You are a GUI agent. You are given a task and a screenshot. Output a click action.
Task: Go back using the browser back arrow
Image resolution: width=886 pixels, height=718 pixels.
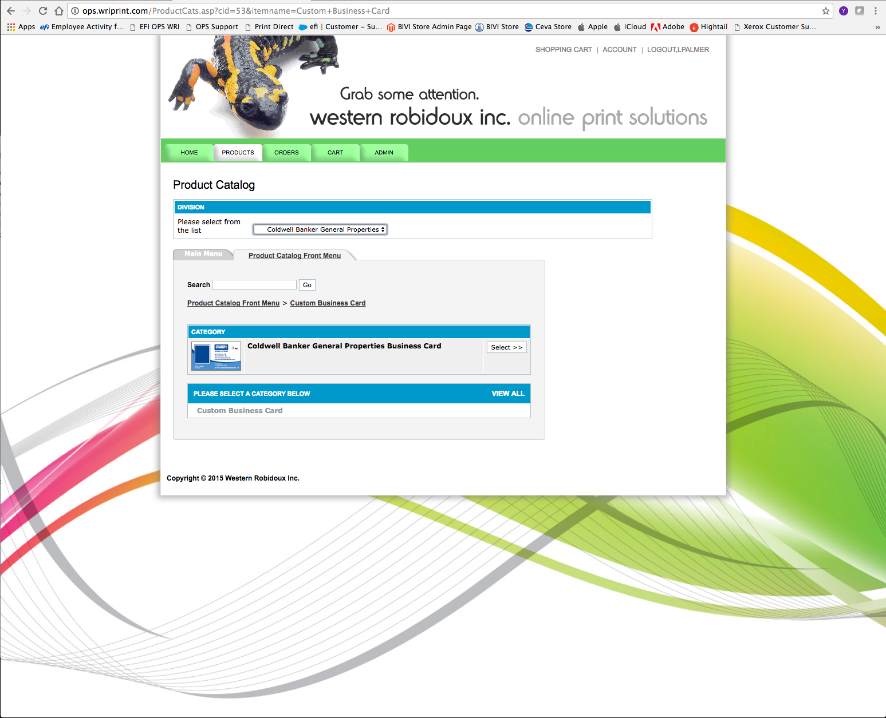11,11
